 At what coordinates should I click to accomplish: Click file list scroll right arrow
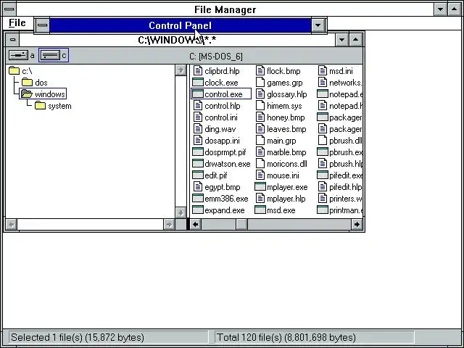[x=357, y=225]
